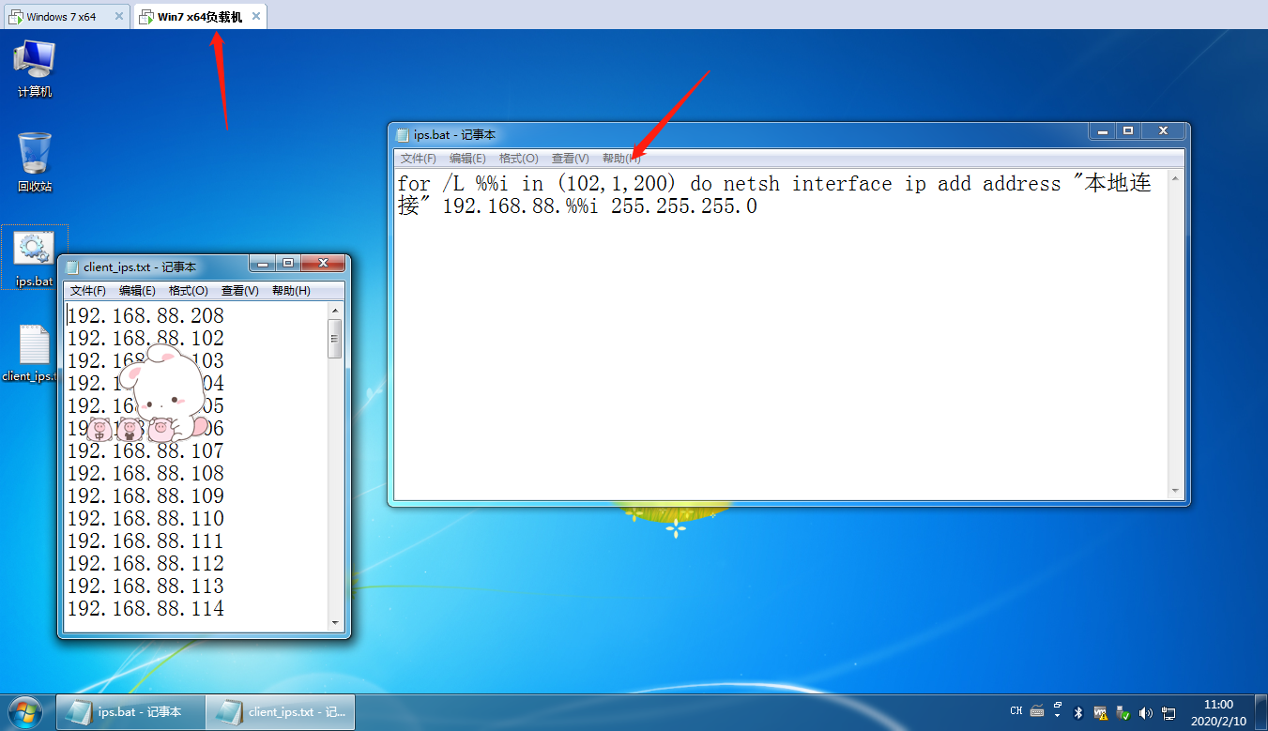Minimize the client_ips.txt Notepad window
The image size is (1268, 731).
click(x=264, y=263)
